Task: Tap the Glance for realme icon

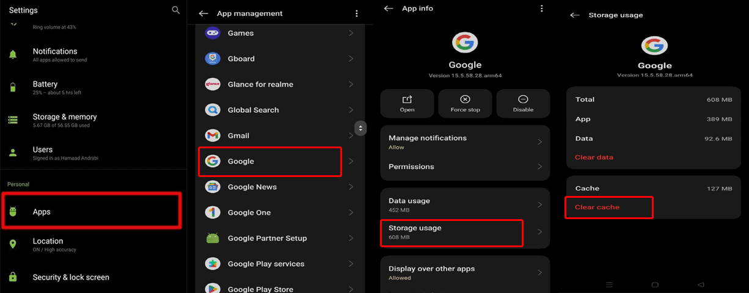Action: pyautogui.click(x=213, y=84)
